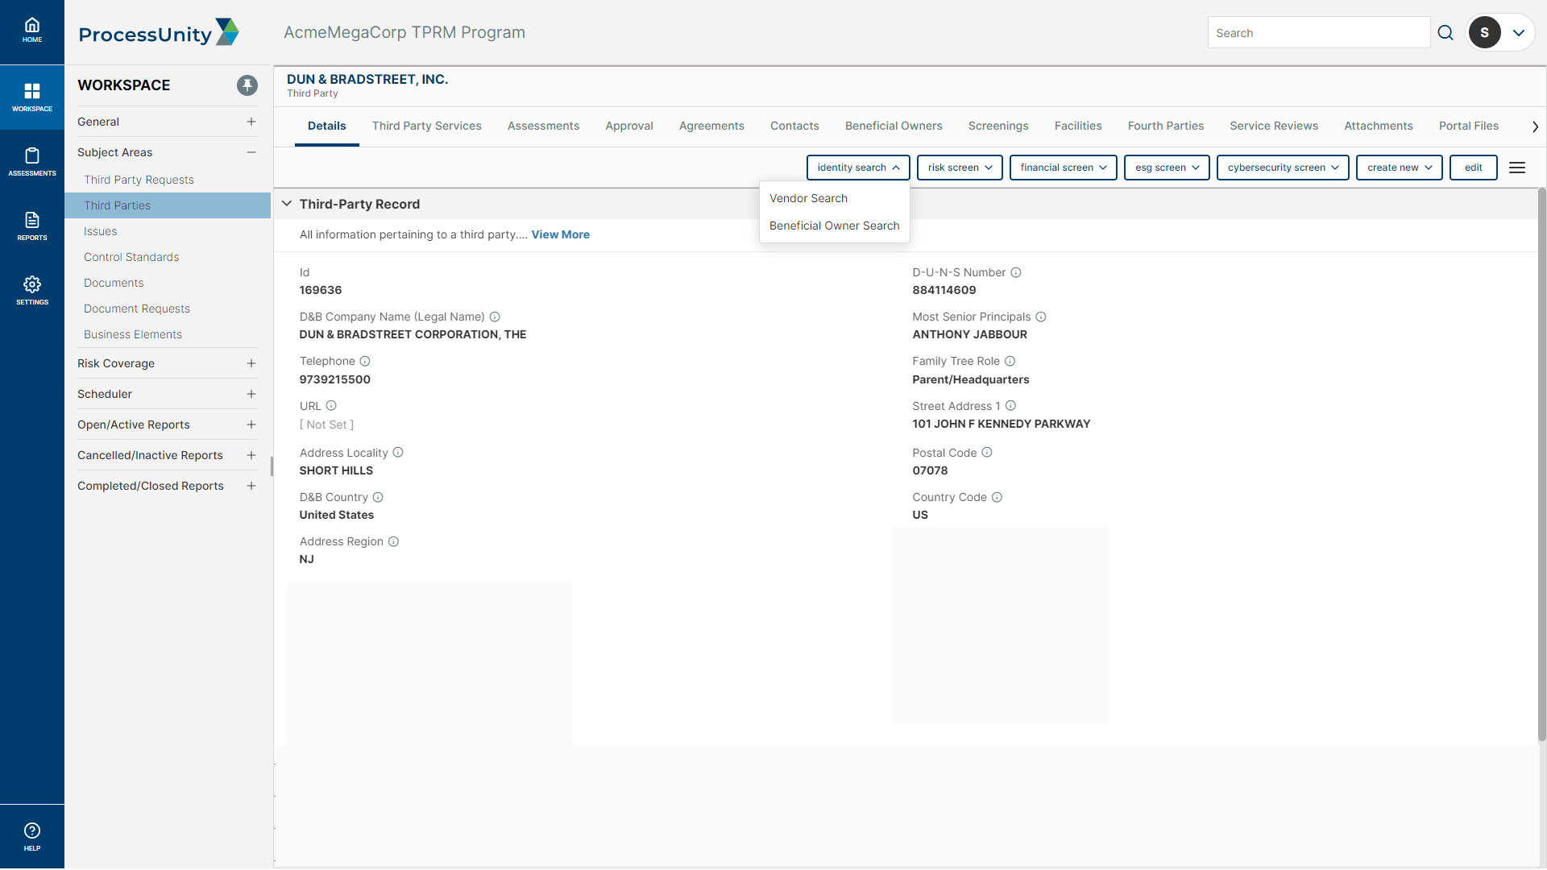The image size is (1547, 870).
Task: Show info for D-U-N-S Number
Action: pyautogui.click(x=1016, y=272)
